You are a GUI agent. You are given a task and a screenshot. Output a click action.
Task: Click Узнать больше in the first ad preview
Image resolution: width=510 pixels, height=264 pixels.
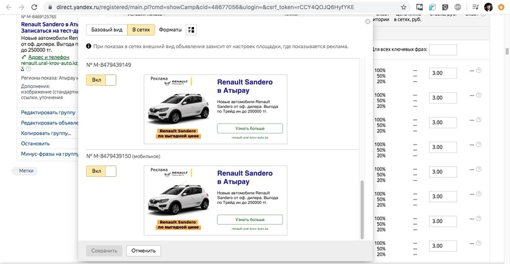pos(250,128)
